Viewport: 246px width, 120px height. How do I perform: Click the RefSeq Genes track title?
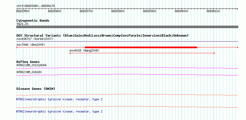pyautogui.click(x=28, y=62)
